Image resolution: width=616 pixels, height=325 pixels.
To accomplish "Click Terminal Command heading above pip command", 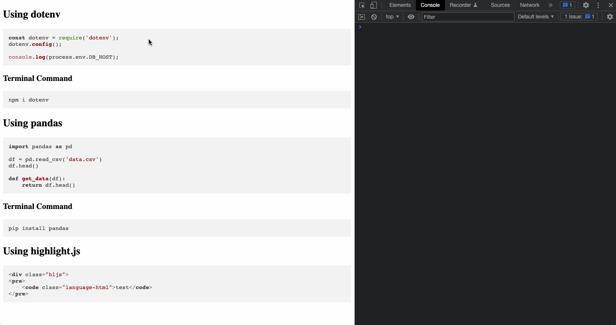I will click(x=38, y=206).
